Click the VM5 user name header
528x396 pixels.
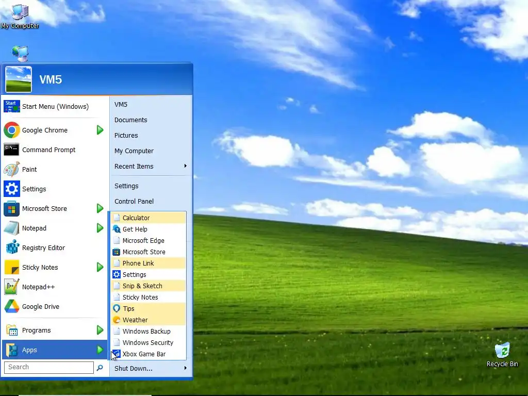click(x=51, y=79)
